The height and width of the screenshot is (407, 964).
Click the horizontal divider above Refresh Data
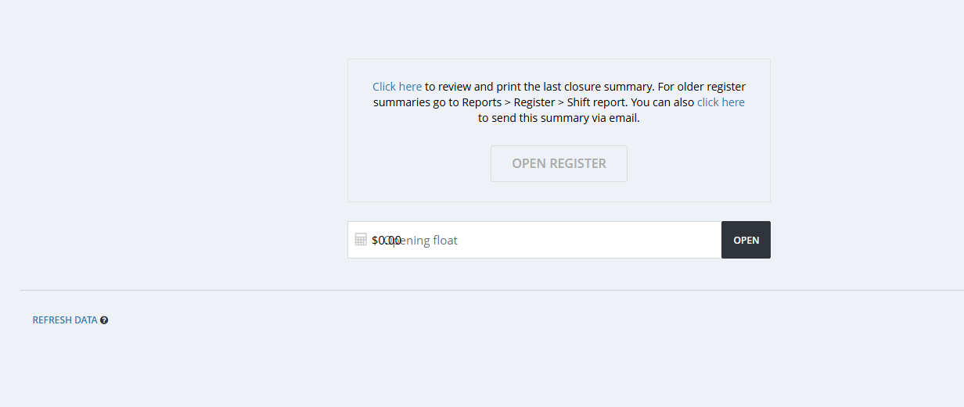click(x=492, y=290)
